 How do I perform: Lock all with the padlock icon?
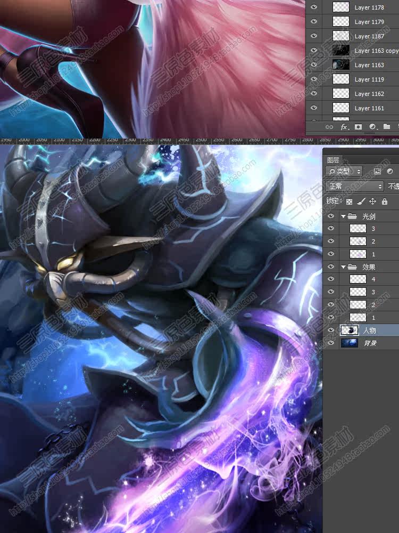[385, 201]
